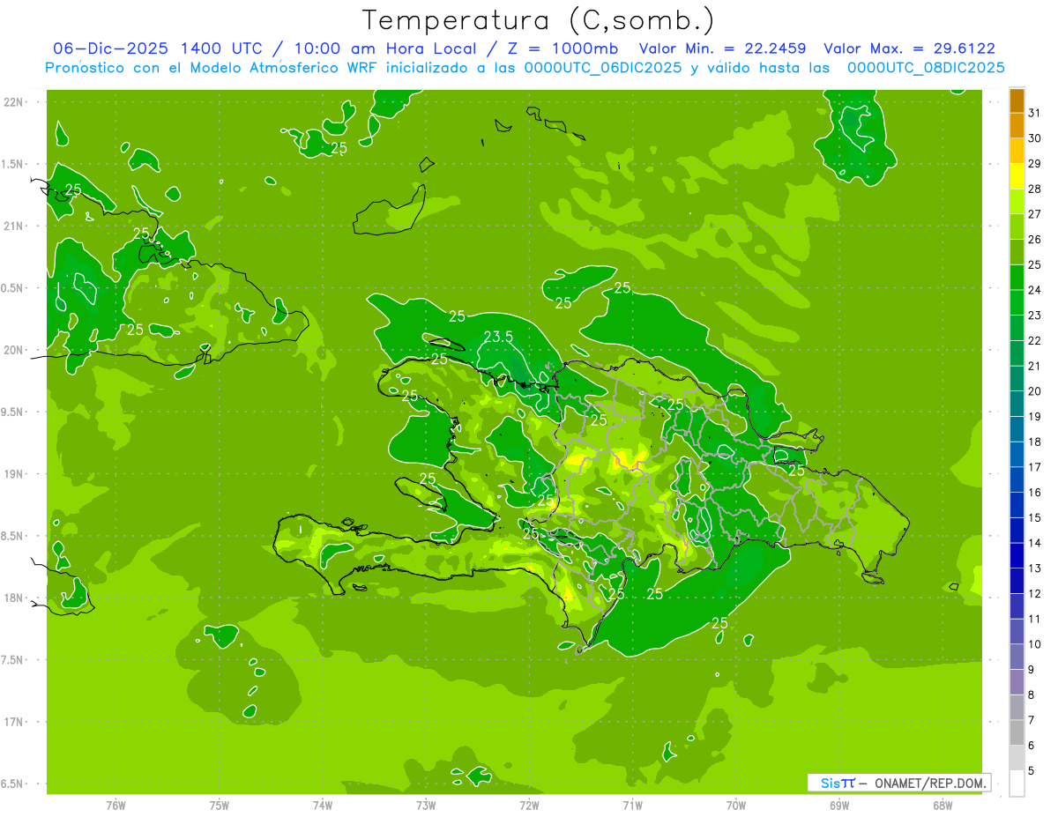Click the "74W" longitude axis label

323,805
